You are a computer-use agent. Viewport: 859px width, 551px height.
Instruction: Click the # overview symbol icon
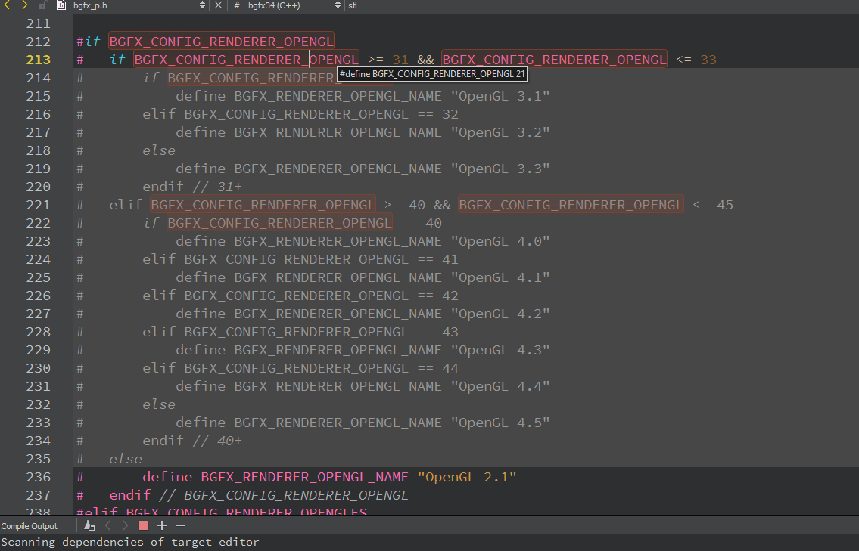(x=237, y=5)
